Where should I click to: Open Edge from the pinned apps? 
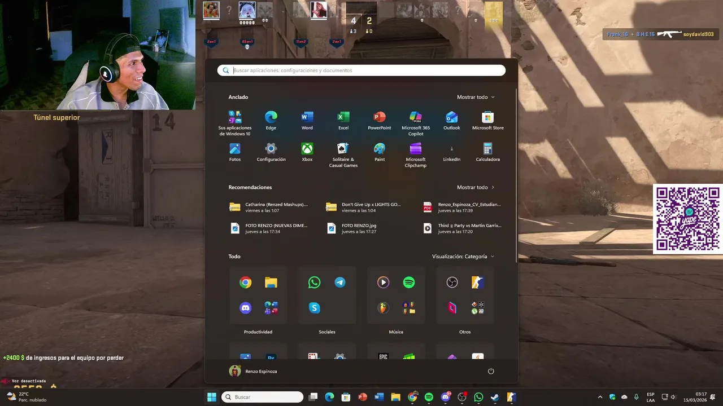271,121
